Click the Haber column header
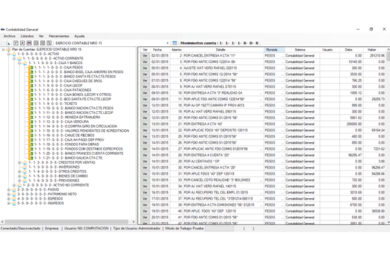390x259 pixels. pyautogui.click(x=374, y=50)
